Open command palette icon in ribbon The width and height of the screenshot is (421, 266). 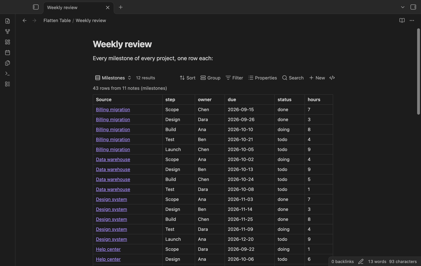coord(7,73)
